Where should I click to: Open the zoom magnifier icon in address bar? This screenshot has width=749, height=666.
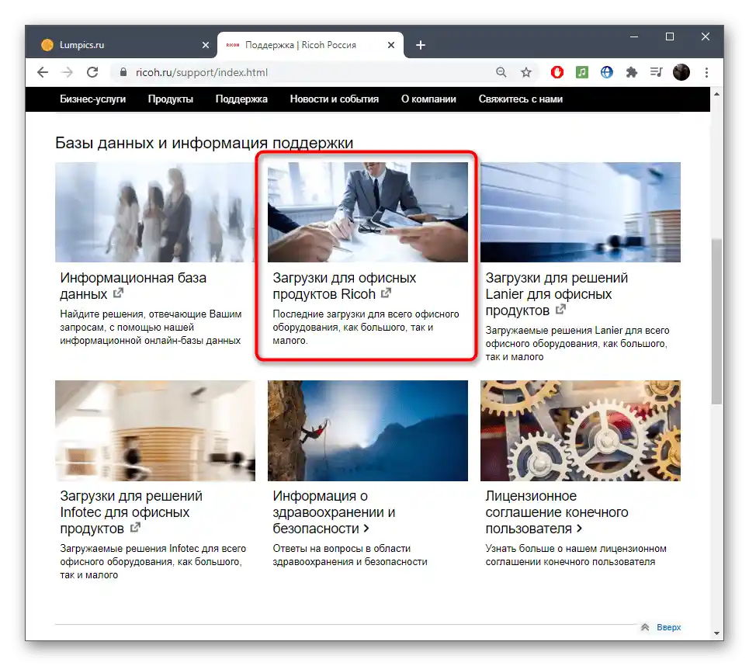click(501, 72)
